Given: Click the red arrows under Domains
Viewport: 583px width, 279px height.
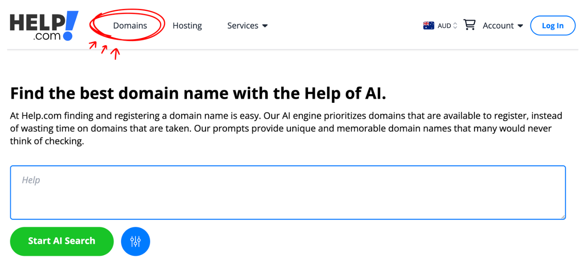Looking at the screenshot, I should pos(105,50).
